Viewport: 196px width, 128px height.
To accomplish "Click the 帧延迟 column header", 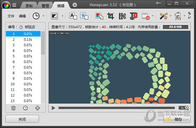I will 30,27.
